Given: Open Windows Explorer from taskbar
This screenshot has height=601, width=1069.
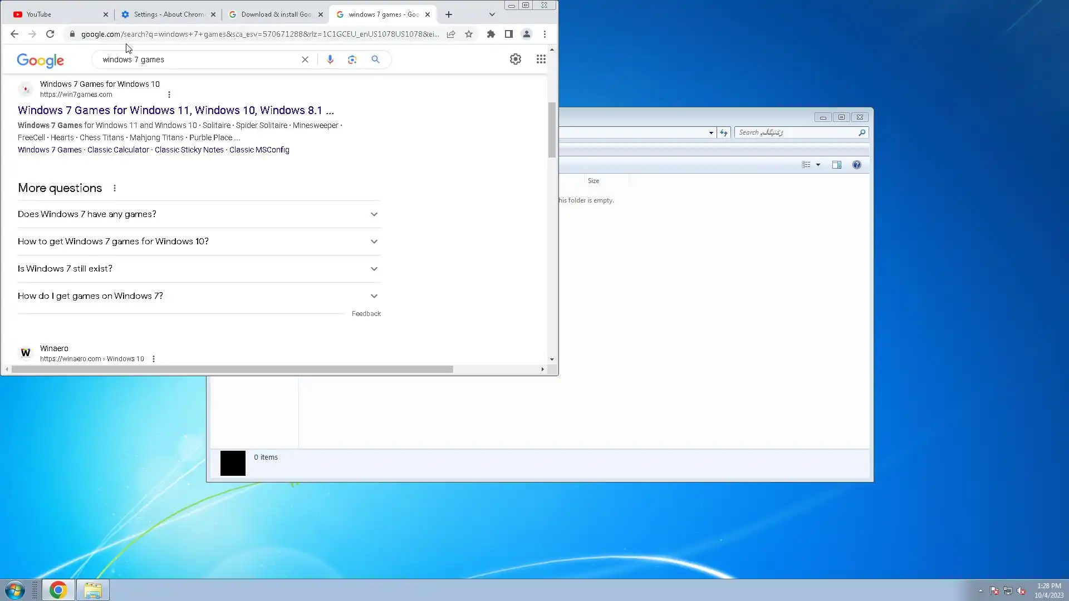Looking at the screenshot, I should 93,590.
